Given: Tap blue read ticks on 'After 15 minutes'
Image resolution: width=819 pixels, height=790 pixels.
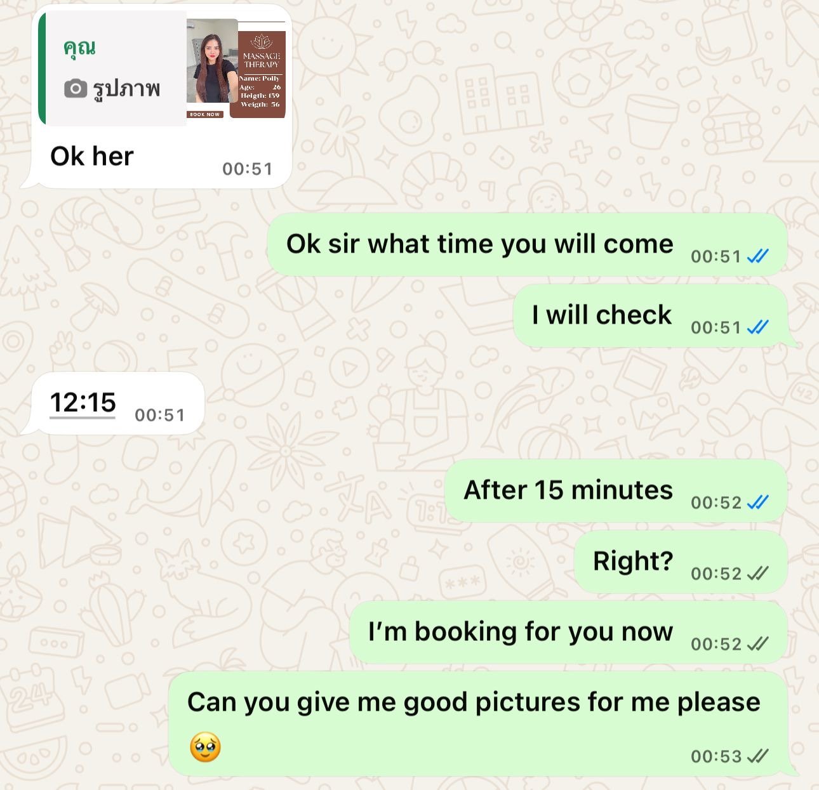Looking at the screenshot, I should [x=757, y=503].
